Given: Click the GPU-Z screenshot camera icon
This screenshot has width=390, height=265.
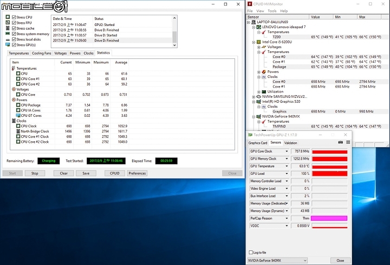Looking at the screenshot, I should point(341,142).
